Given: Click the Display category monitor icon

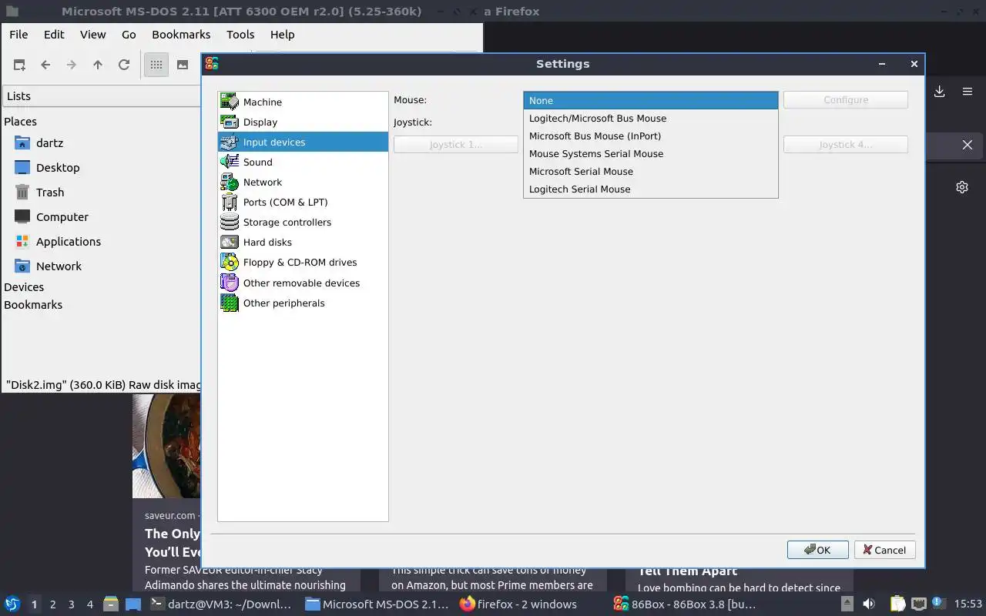Looking at the screenshot, I should pyautogui.click(x=230, y=122).
